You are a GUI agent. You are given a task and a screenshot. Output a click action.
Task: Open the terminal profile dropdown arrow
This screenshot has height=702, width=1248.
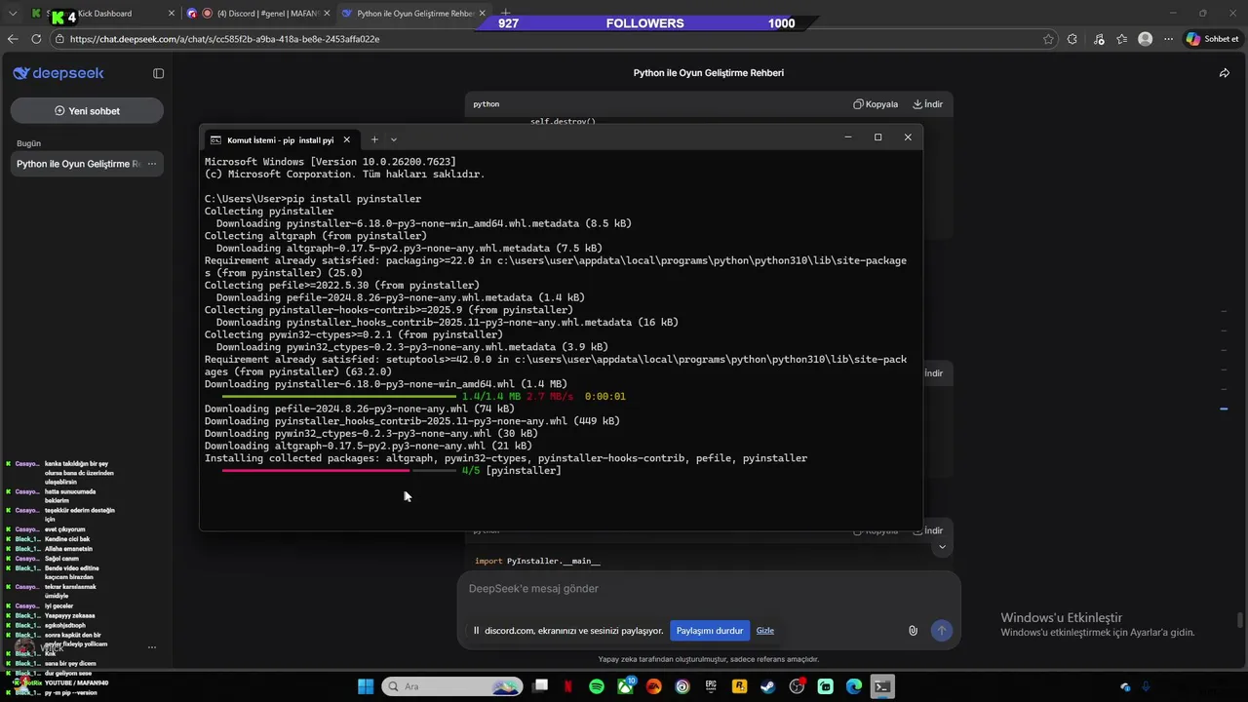tap(394, 139)
